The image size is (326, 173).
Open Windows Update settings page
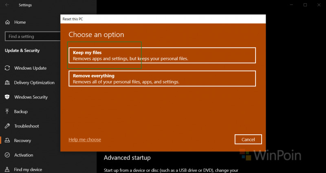click(x=30, y=68)
